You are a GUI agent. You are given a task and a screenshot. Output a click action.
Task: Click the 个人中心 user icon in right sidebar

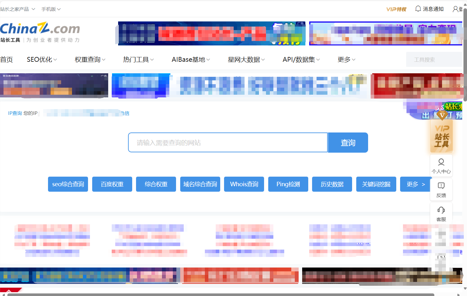(x=441, y=162)
